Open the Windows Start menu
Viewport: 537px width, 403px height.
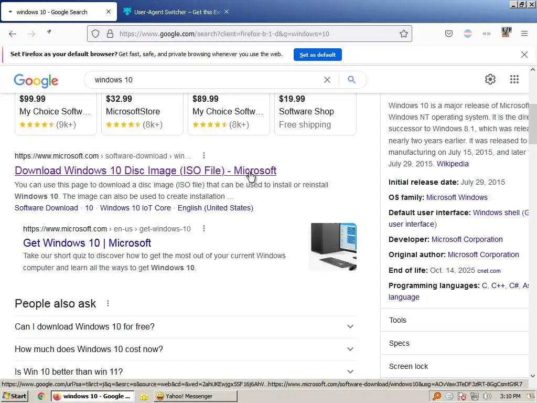(x=15, y=396)
